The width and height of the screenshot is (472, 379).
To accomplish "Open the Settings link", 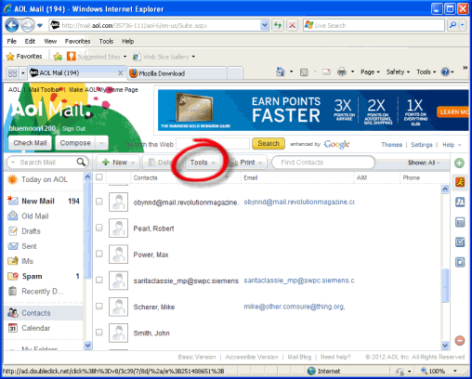I will [x=421, y=145].
